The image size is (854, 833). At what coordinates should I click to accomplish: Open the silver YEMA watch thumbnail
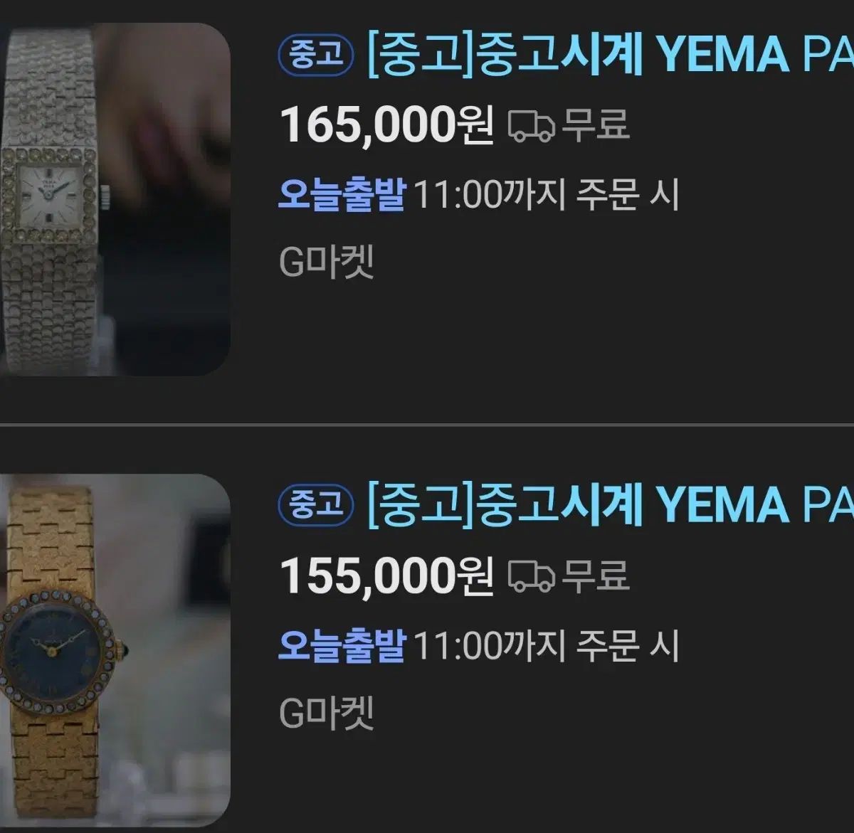115,199
